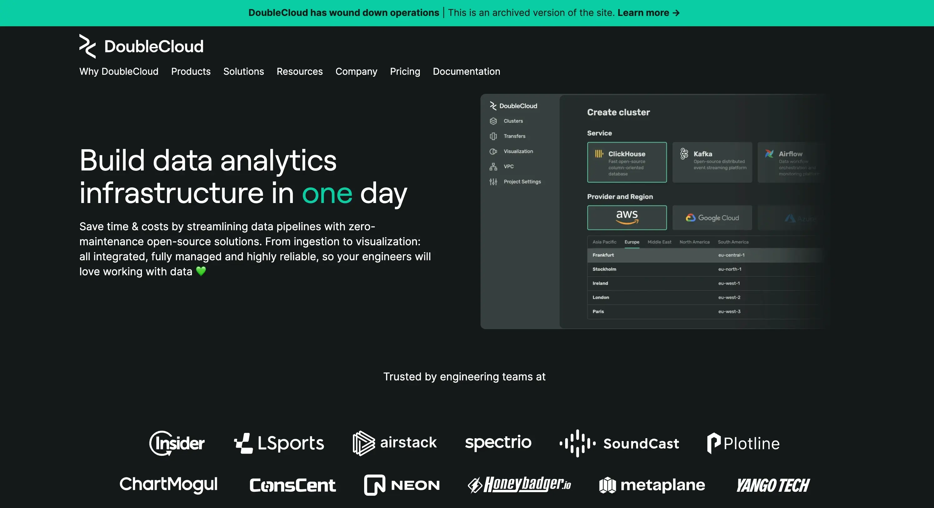Choose AWS as the provider
934x508 pixels.
[627, 218]
